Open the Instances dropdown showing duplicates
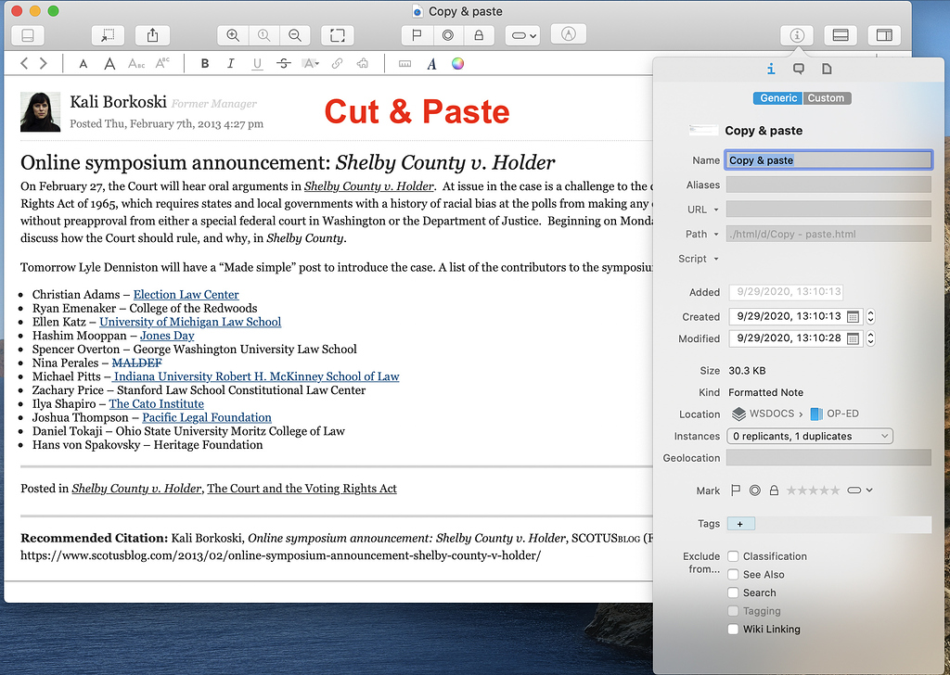Image resolution: width=950 pixels, height=675 pixels. click(x=809, y=436)
